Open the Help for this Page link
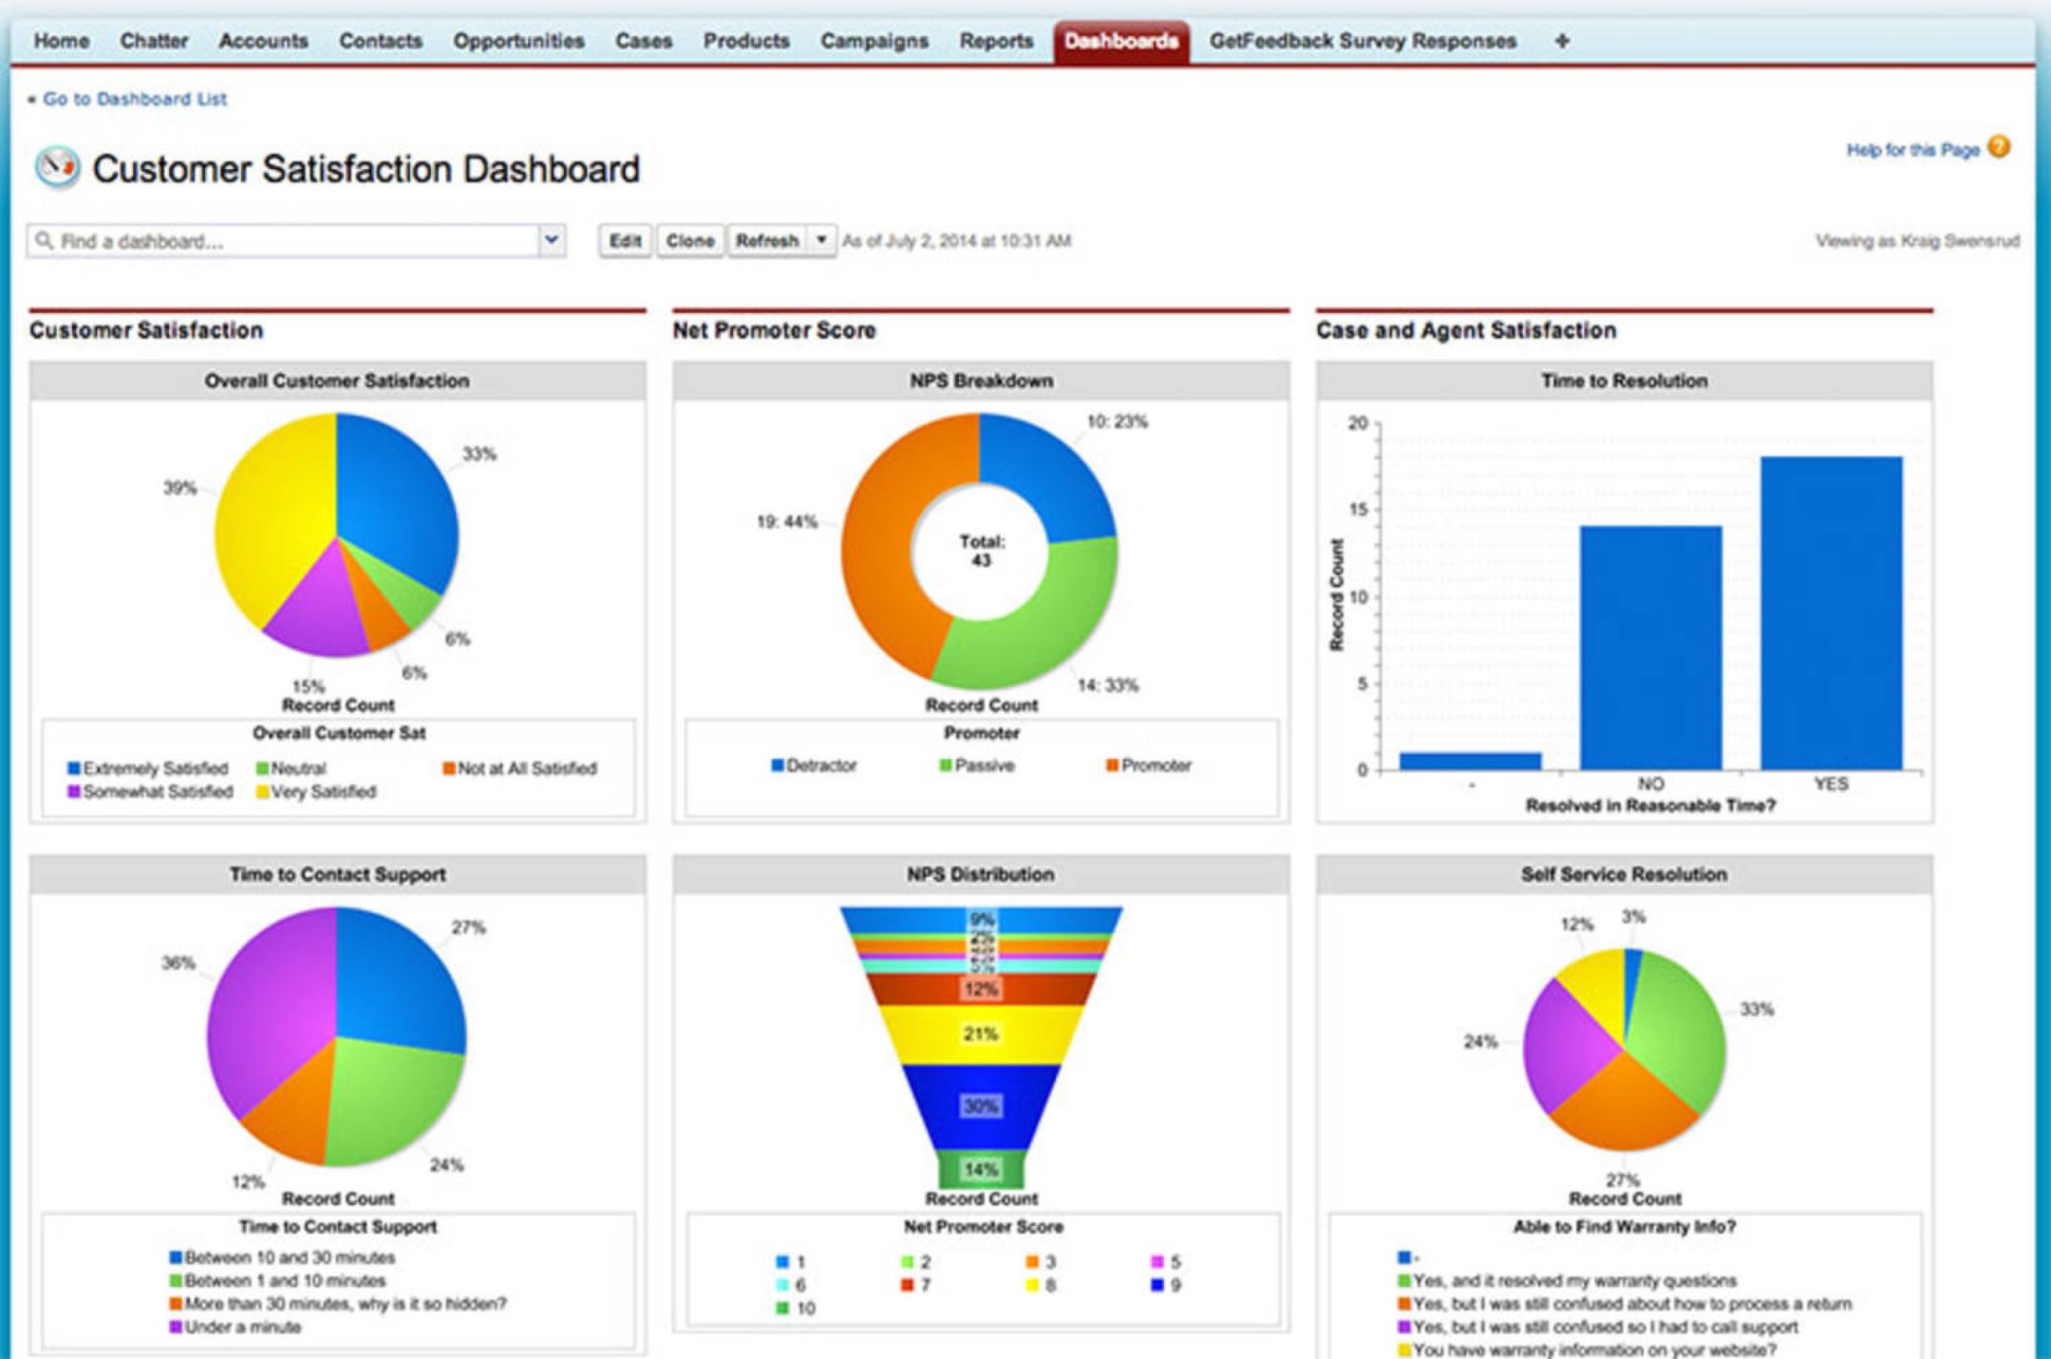 1913,150
